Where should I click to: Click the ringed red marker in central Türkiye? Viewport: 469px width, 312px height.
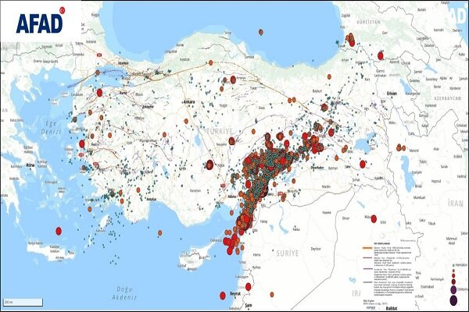[209, 165]
